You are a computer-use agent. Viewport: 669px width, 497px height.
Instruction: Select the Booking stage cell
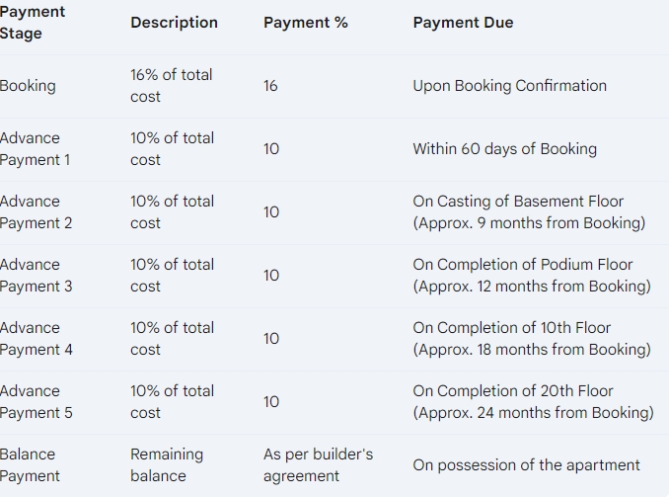coord(28,86)
